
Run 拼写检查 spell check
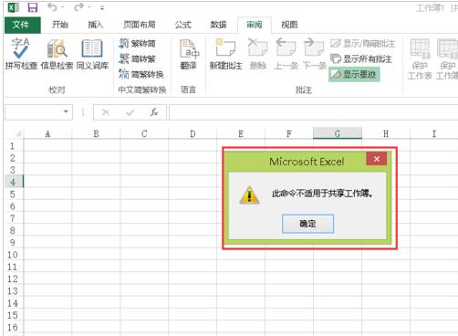[x=21, y=54]
